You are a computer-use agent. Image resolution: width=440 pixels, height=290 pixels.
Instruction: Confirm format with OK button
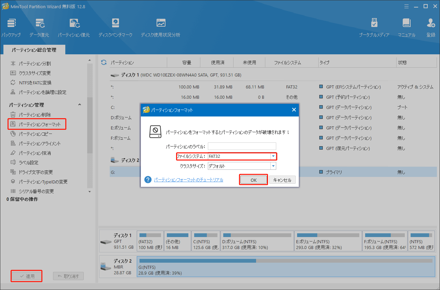(x=253, y=180)
